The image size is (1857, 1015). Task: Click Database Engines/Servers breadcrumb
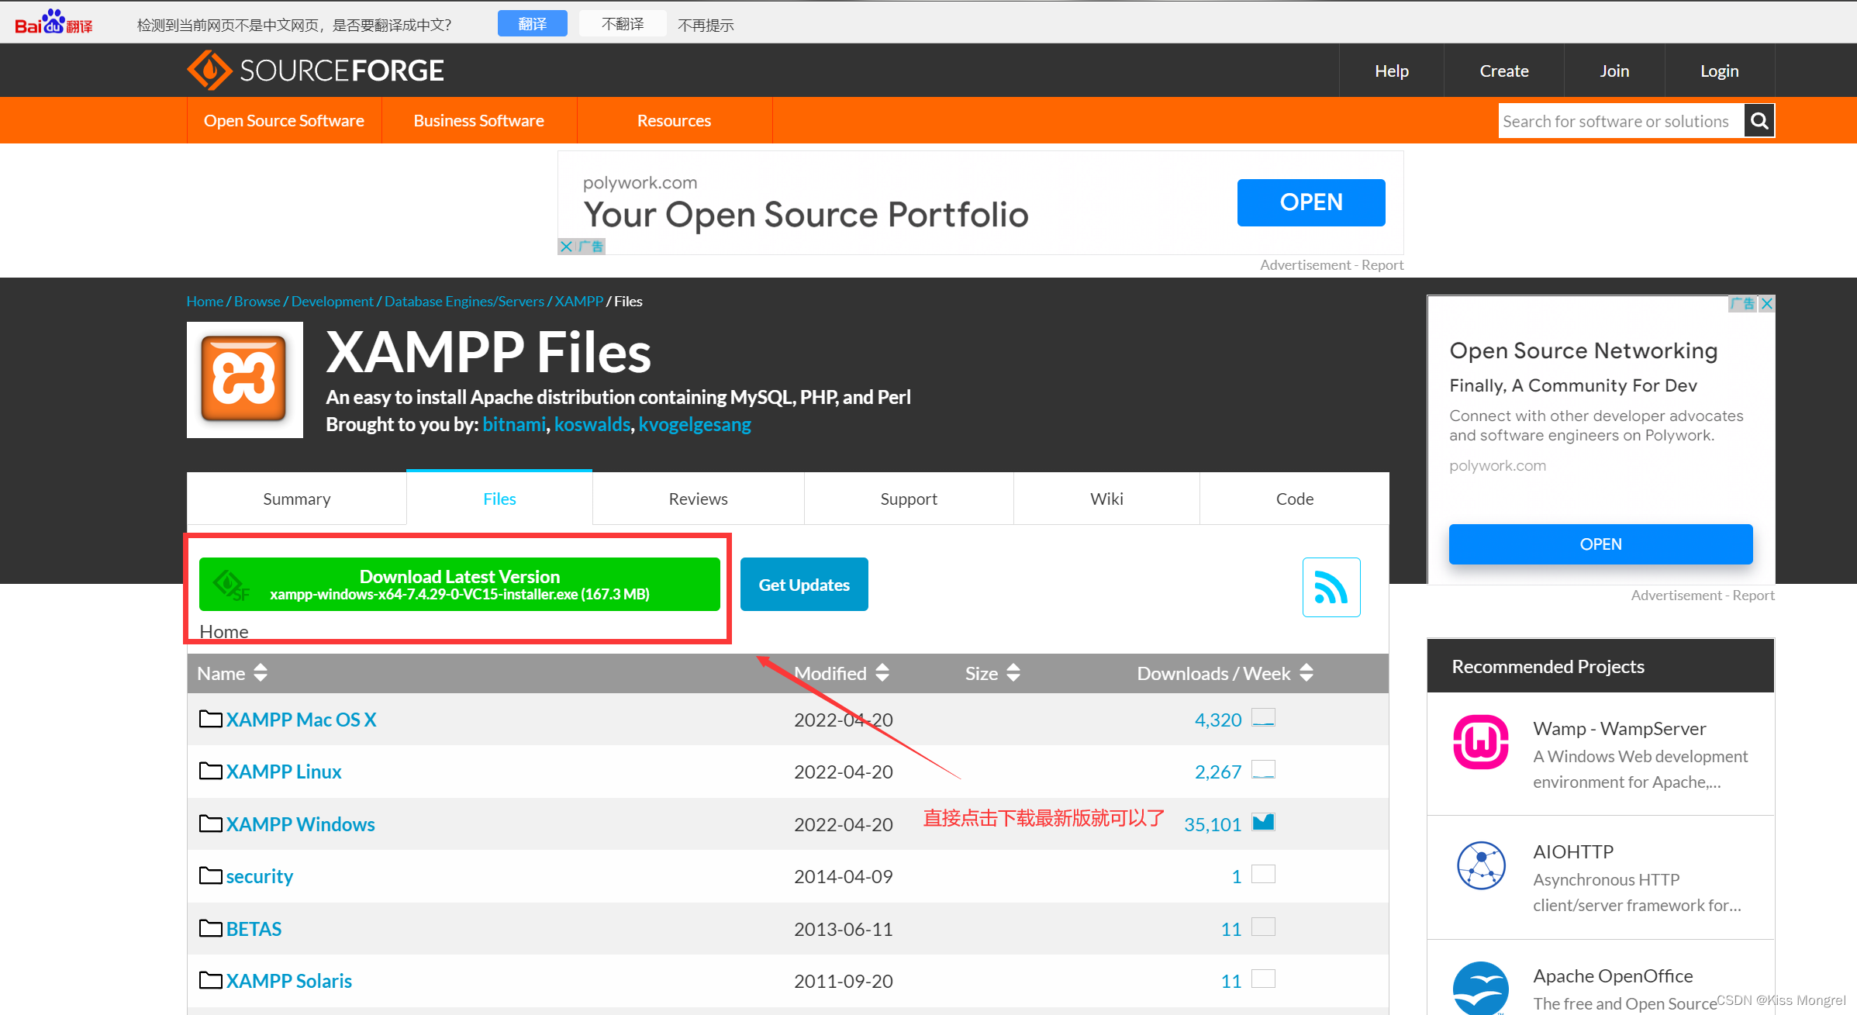(x=464, y=301)
